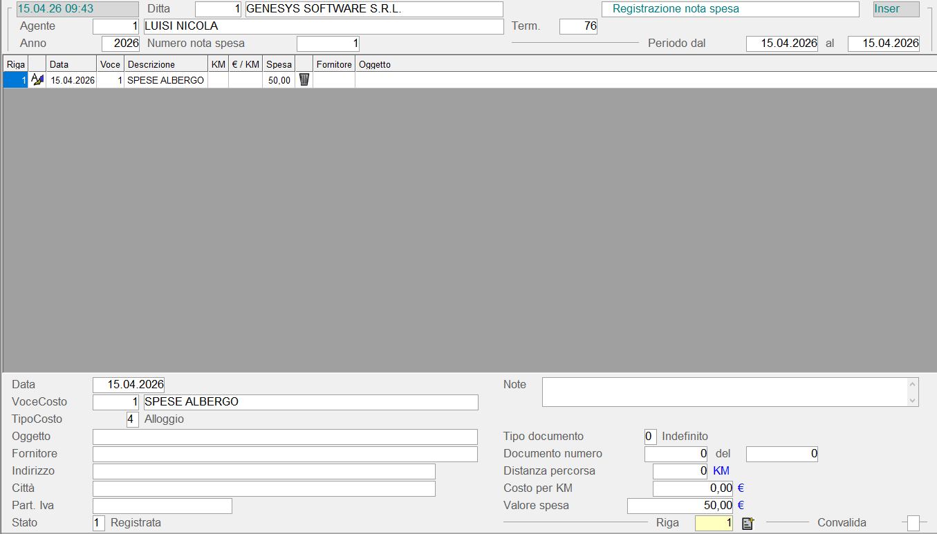Viewport: 937px width, 534px height.
Task: Click the Fornitore input field in details
Action: [285, 454]
